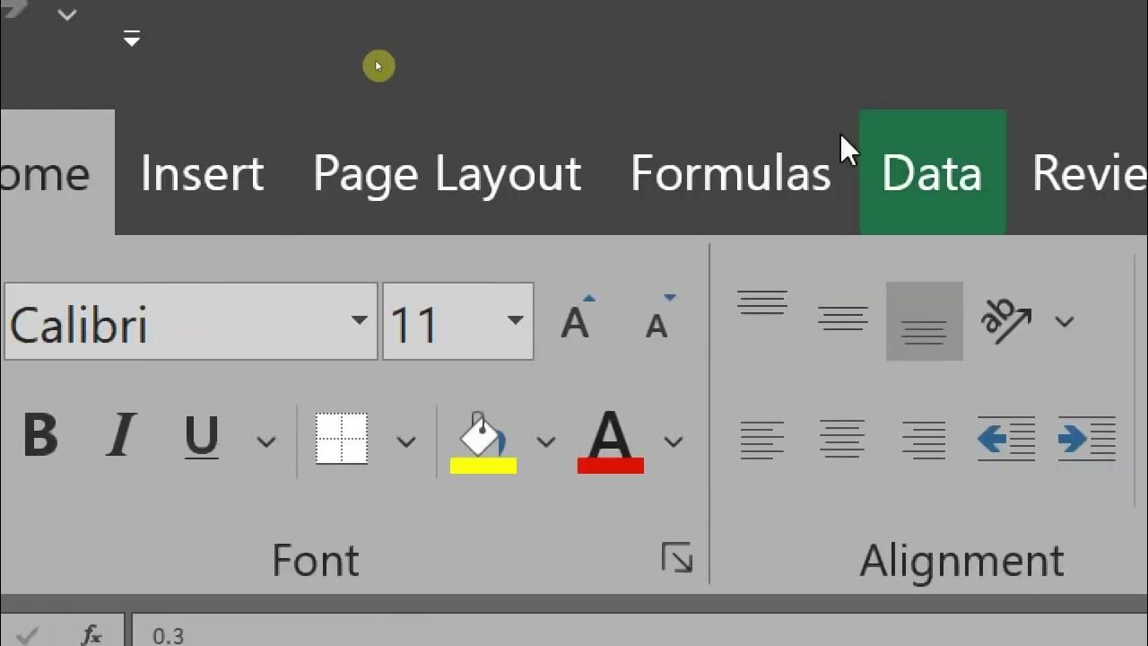The image size is (1148, 646).
Task: Toggle bottom align button
Action: pyautogui.click(x=924, y=321)
